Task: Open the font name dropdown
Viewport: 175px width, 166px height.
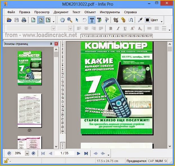Action: pos(53,29)
